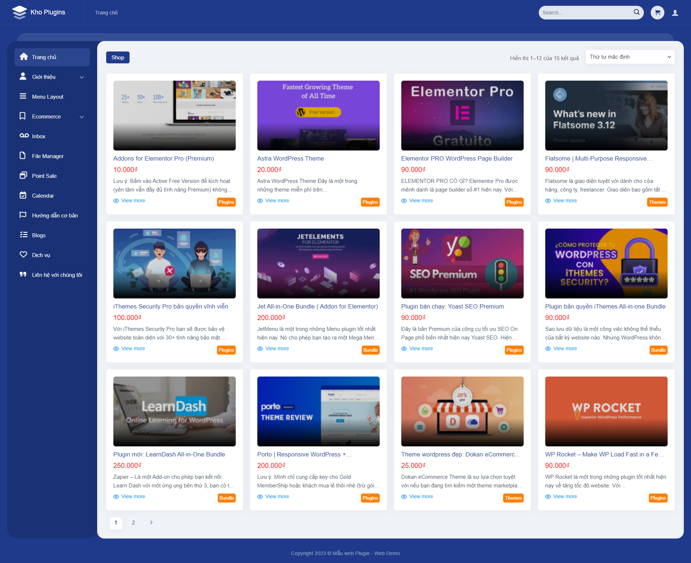Click the voicemail icon beside Inbox

[x=24, y=136]
